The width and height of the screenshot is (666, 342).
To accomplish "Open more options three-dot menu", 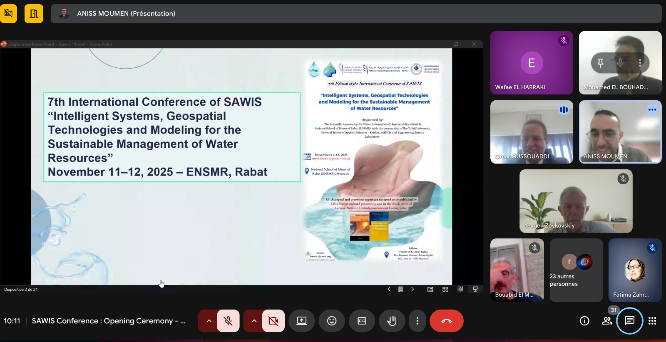I will point(417,321).
